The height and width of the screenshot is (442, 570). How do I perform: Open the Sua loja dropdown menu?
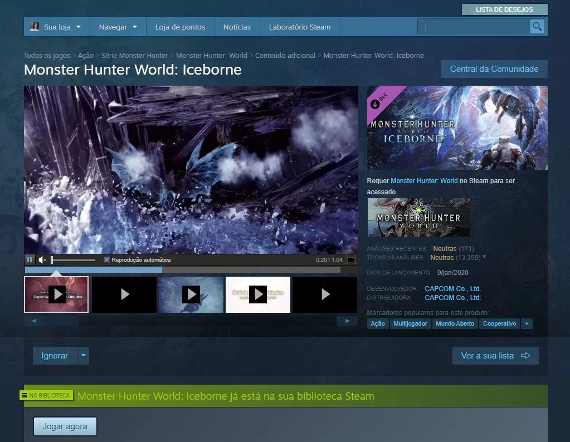[x=57, y=27]
